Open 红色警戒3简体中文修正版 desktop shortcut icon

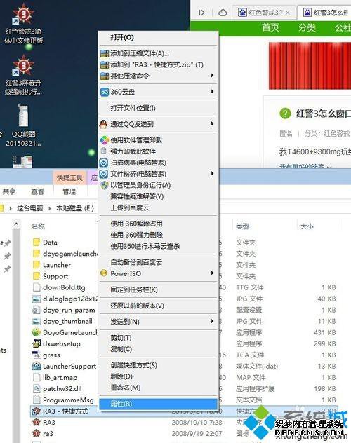(23, 14)
